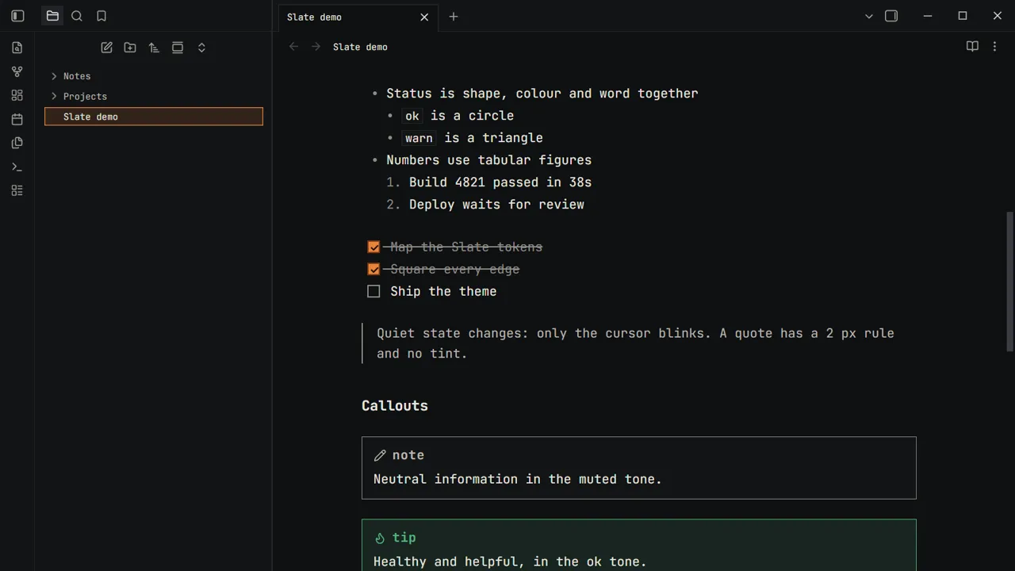This screenshot has width=1015, height=571.
Task: Switch to the Slate demo tab
Action: click(x=357, y=17)
